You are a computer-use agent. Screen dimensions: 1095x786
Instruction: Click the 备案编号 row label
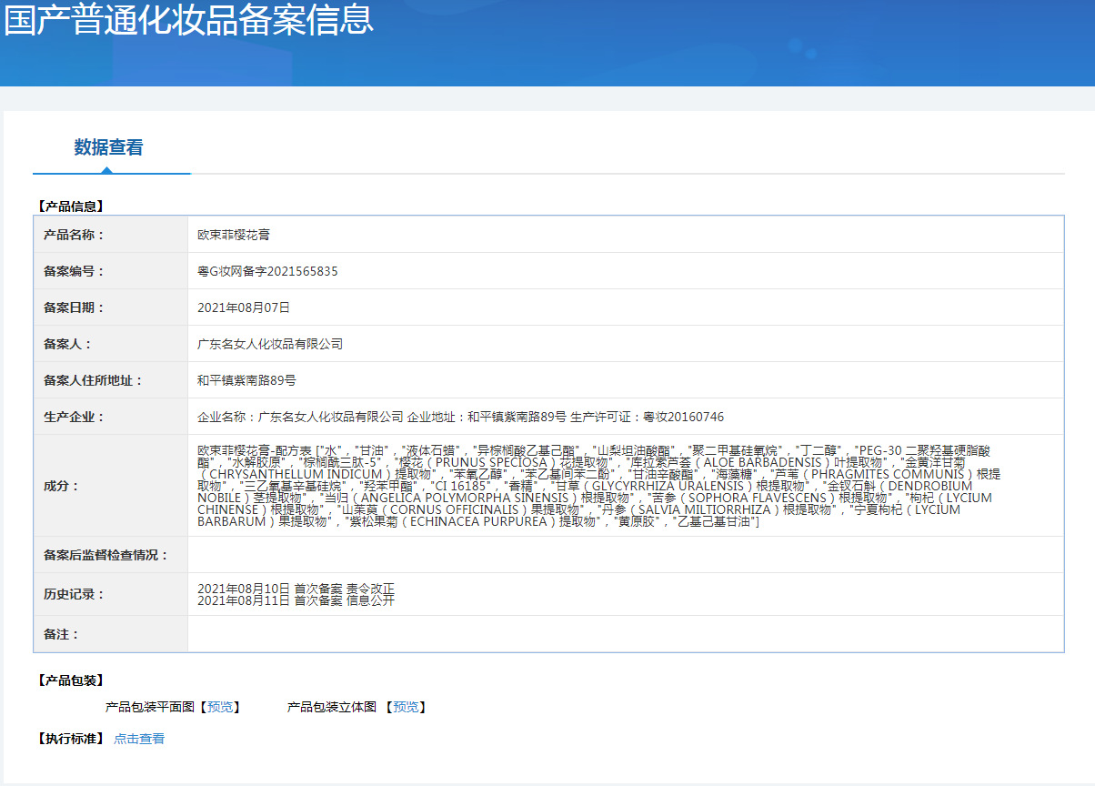[x=75, y=271]
